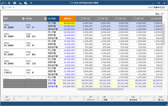The height and width of the screenshot is (106, 168).
Task: Select the 0301 川谷 実 person cell
Action: [x=36, y=71]
